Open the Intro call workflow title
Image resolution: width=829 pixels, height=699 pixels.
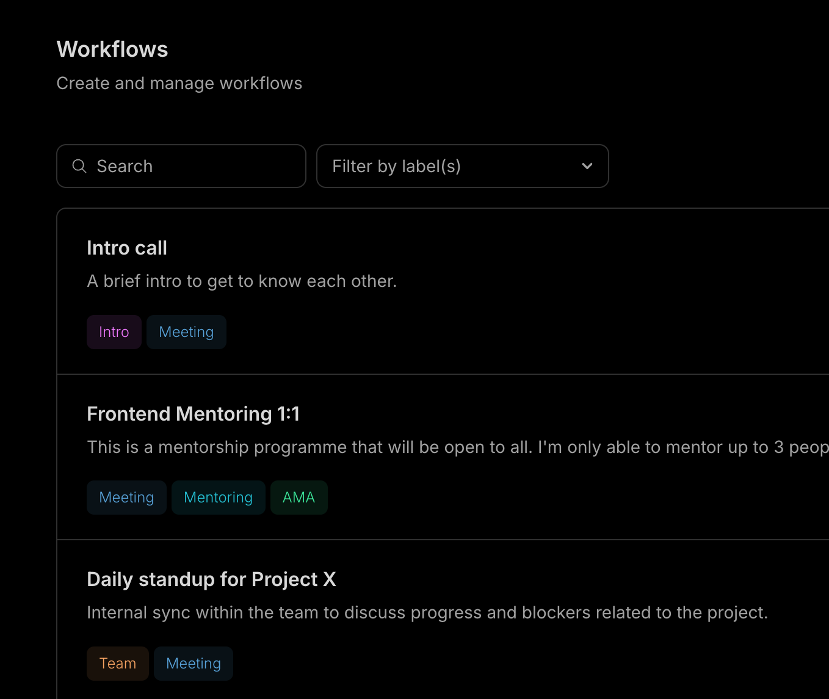click(127, 248)
